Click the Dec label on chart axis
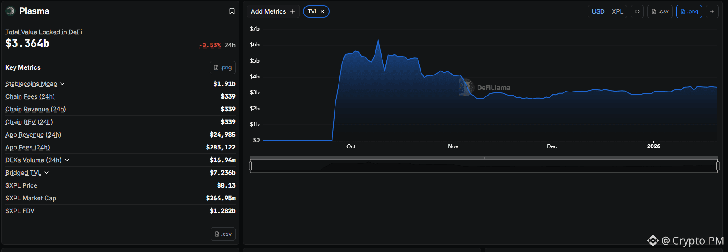728x252 pixels. coord(552,146)
